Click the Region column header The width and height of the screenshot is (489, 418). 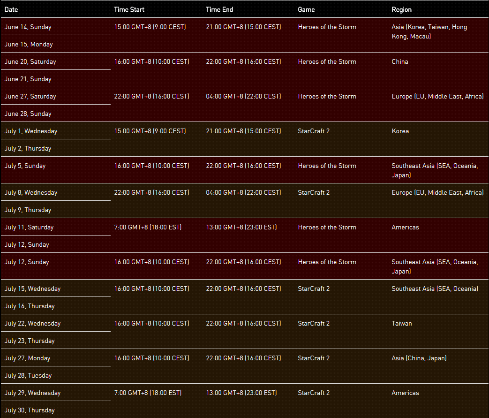(402, 10)
